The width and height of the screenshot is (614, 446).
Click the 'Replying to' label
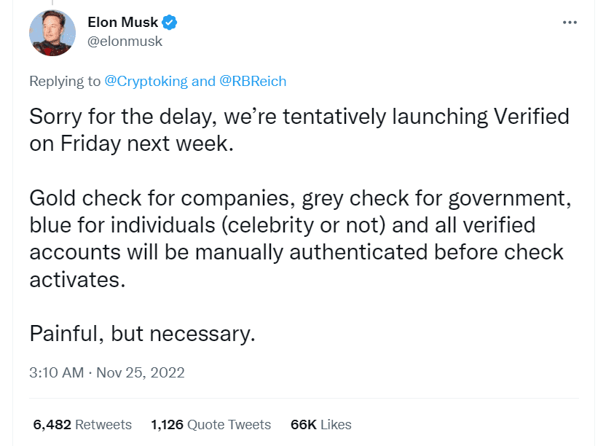coord(65,81)
